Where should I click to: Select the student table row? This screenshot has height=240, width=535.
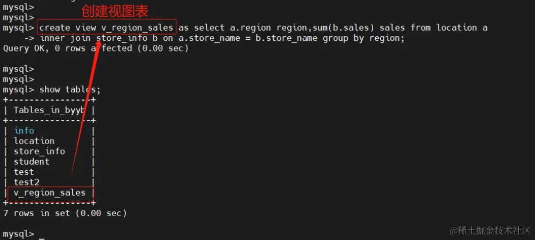coord(32,162)
